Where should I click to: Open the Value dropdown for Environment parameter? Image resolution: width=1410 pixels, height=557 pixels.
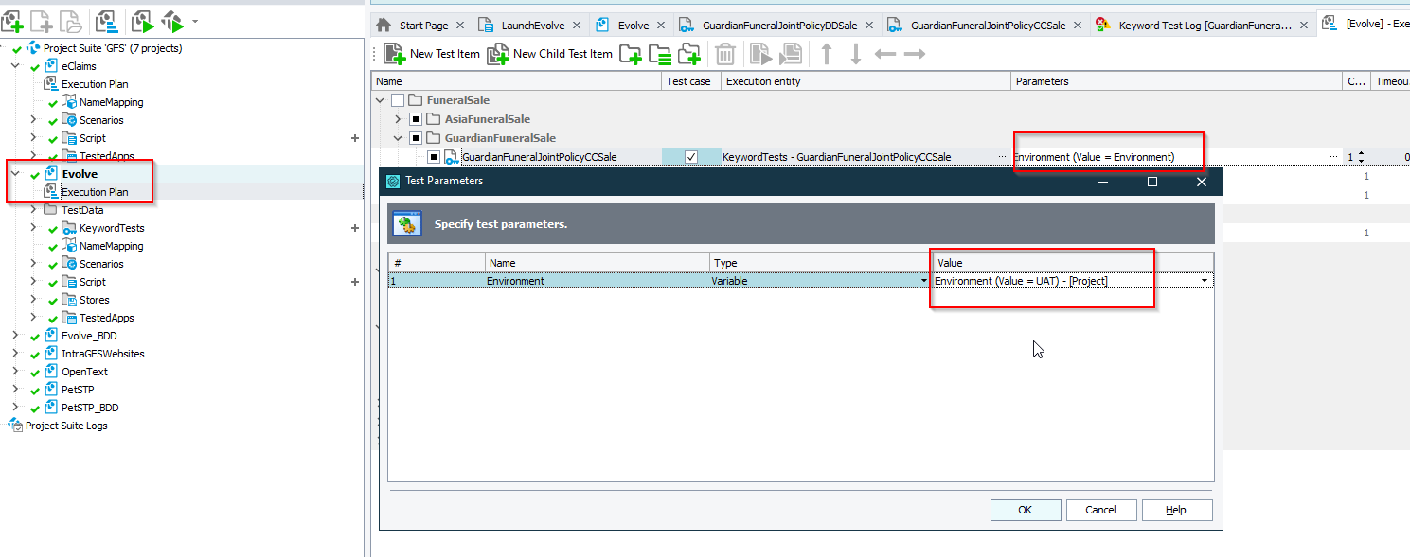click(x=1205, y=281)
